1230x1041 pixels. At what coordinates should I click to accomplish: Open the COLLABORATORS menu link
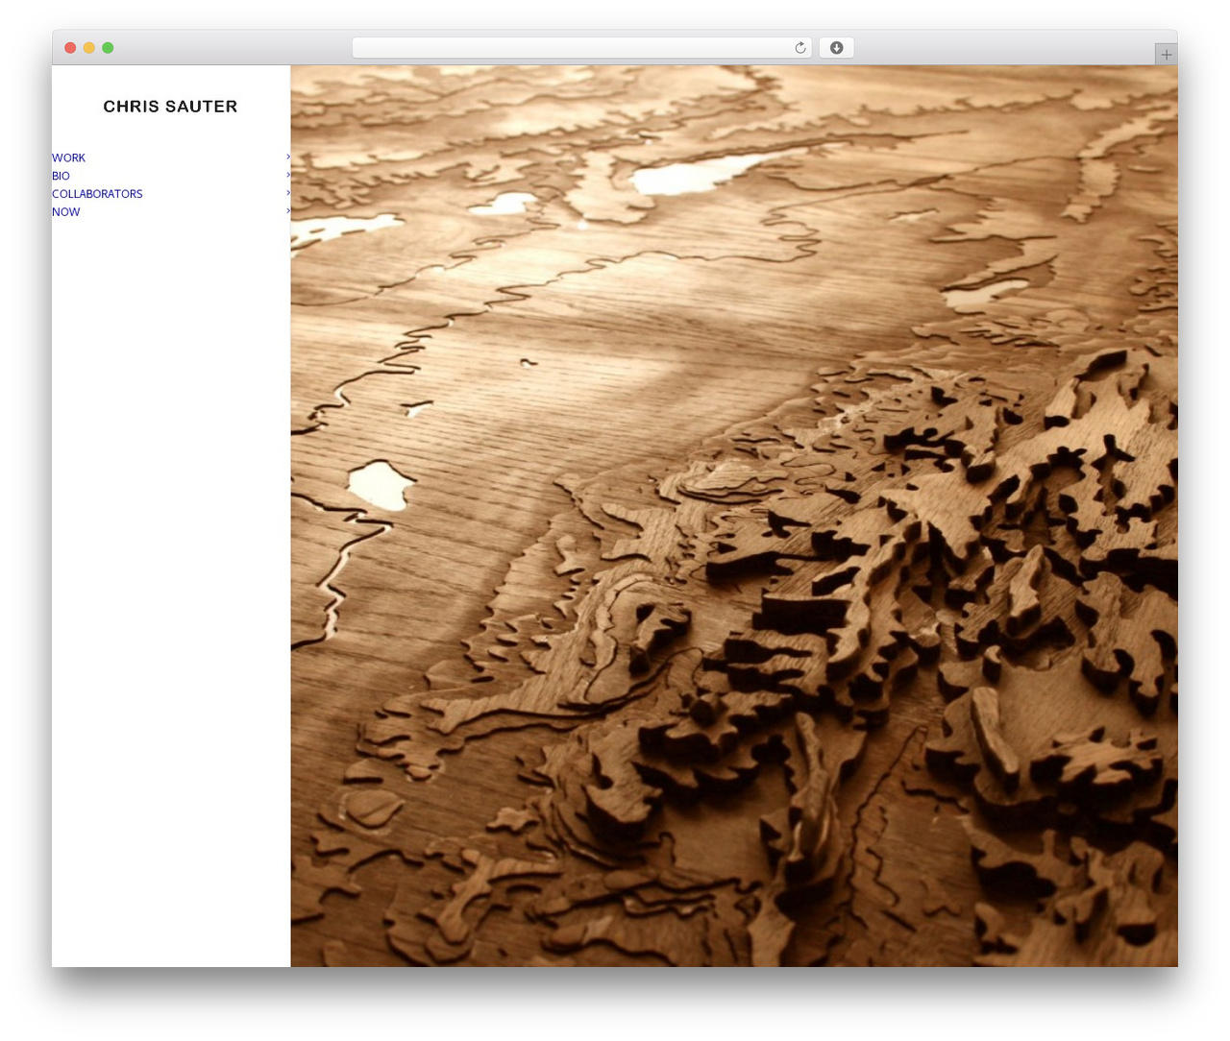[x=97, y=194]
